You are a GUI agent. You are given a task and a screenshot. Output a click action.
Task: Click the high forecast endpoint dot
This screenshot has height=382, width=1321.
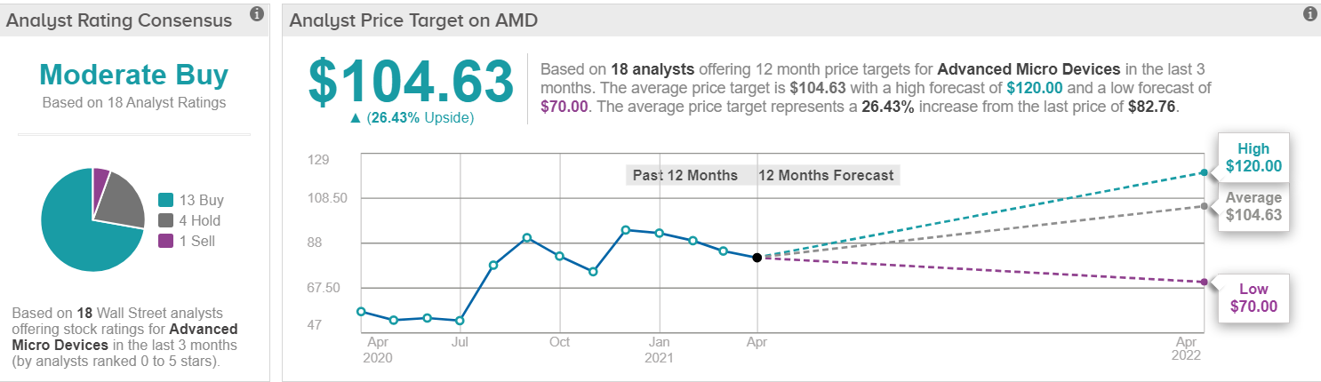point(1204,172)
